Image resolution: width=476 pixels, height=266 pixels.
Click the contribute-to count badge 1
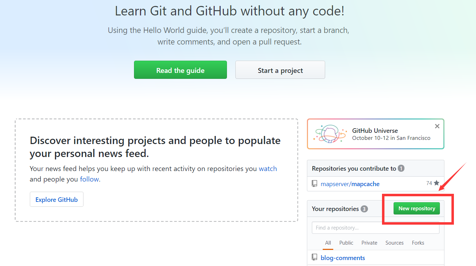point(401,169)
